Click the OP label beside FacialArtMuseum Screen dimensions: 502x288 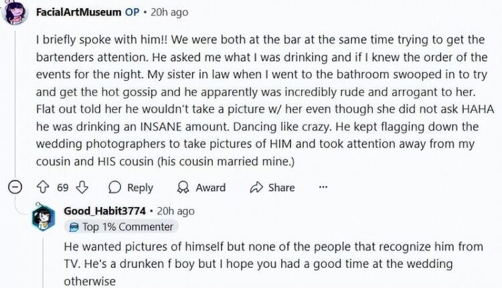click(133, 12)
